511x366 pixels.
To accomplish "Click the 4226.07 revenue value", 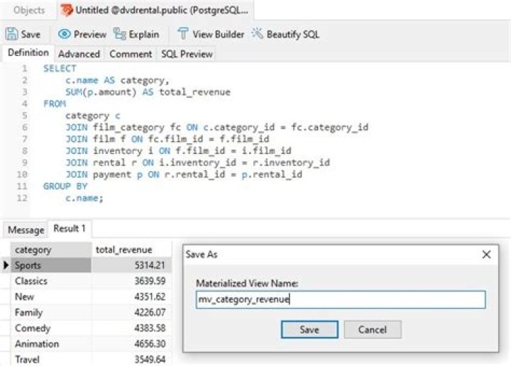I will [x=150, y=312].
